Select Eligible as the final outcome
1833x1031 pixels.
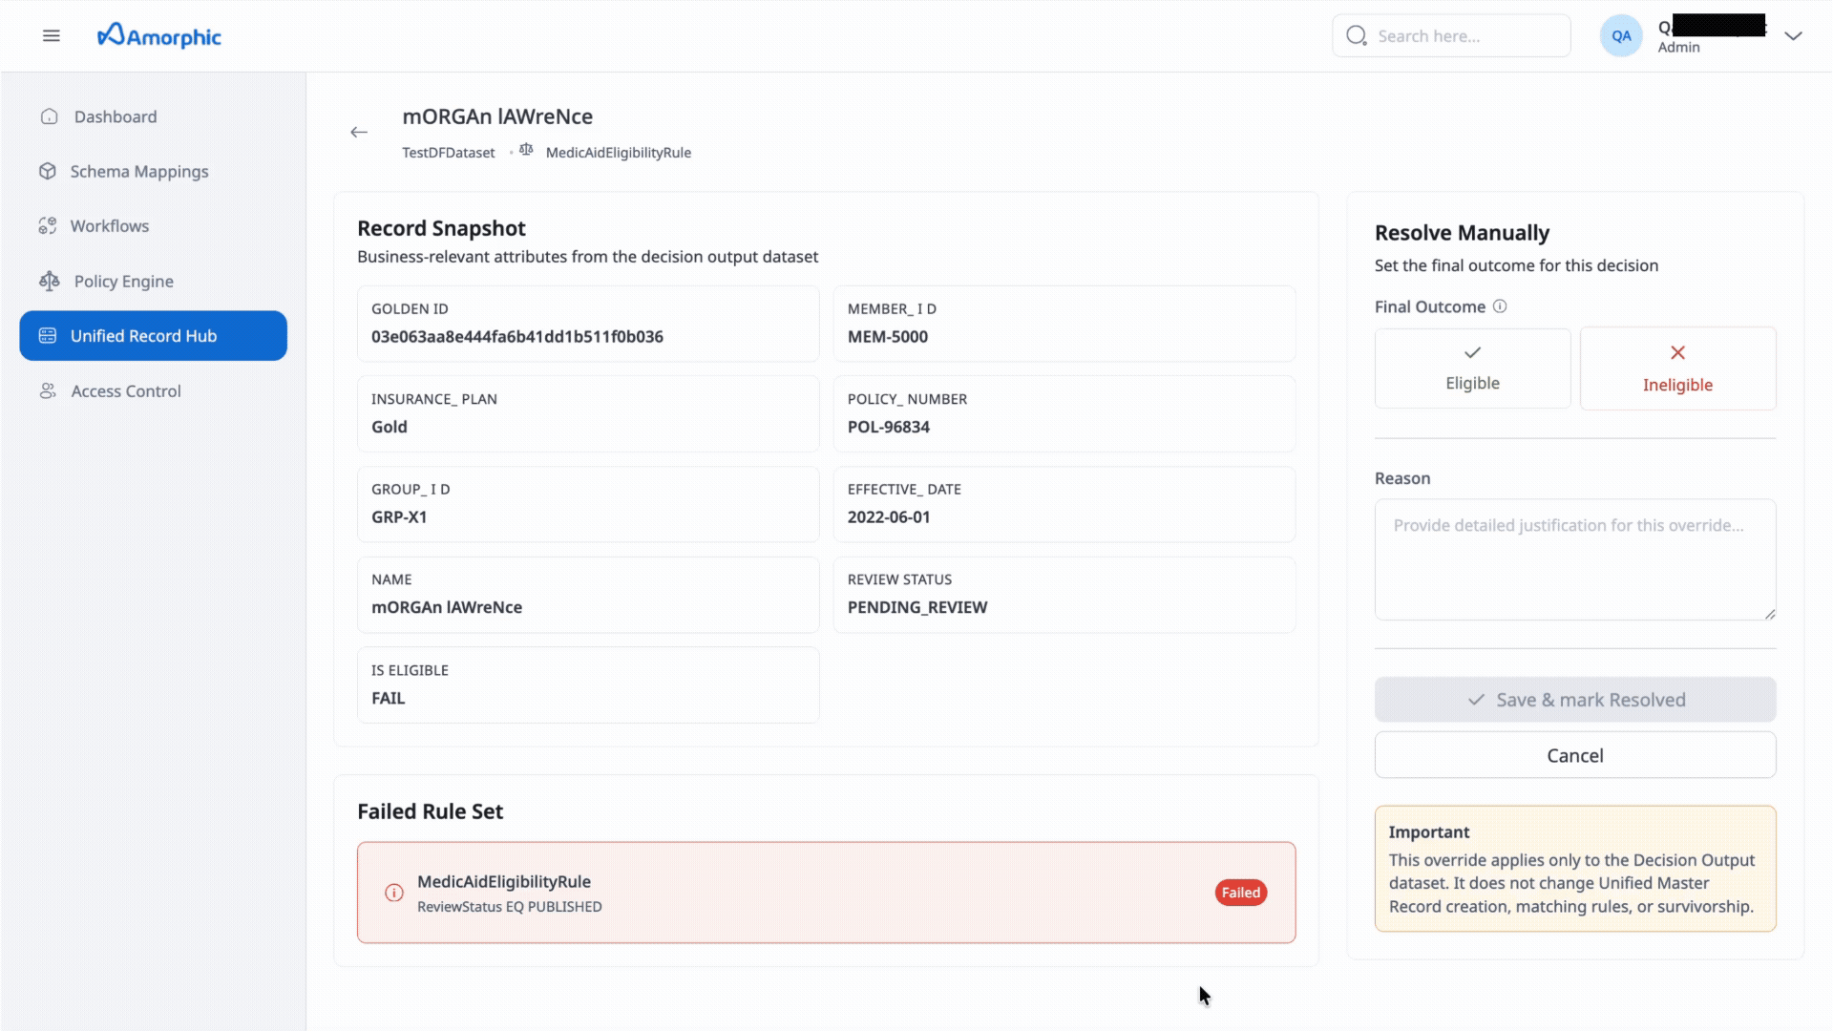[x=1472, y=368]
